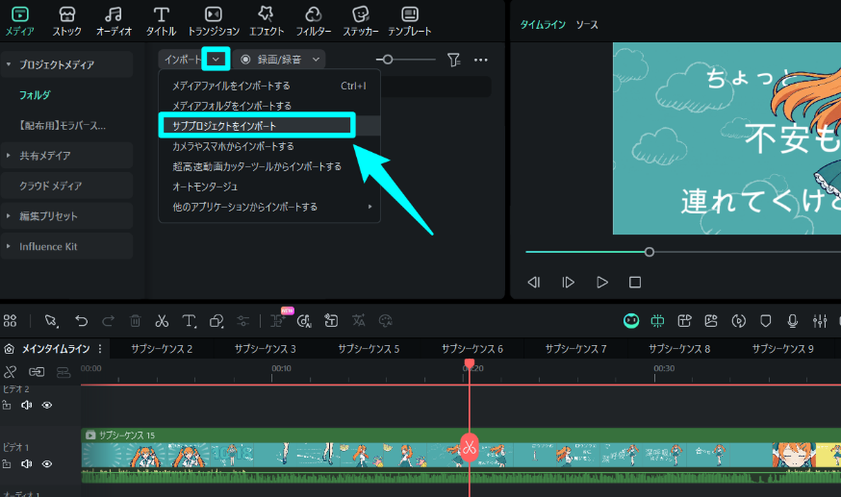
Task: Add text with the T tool
Action: [189, 321]
